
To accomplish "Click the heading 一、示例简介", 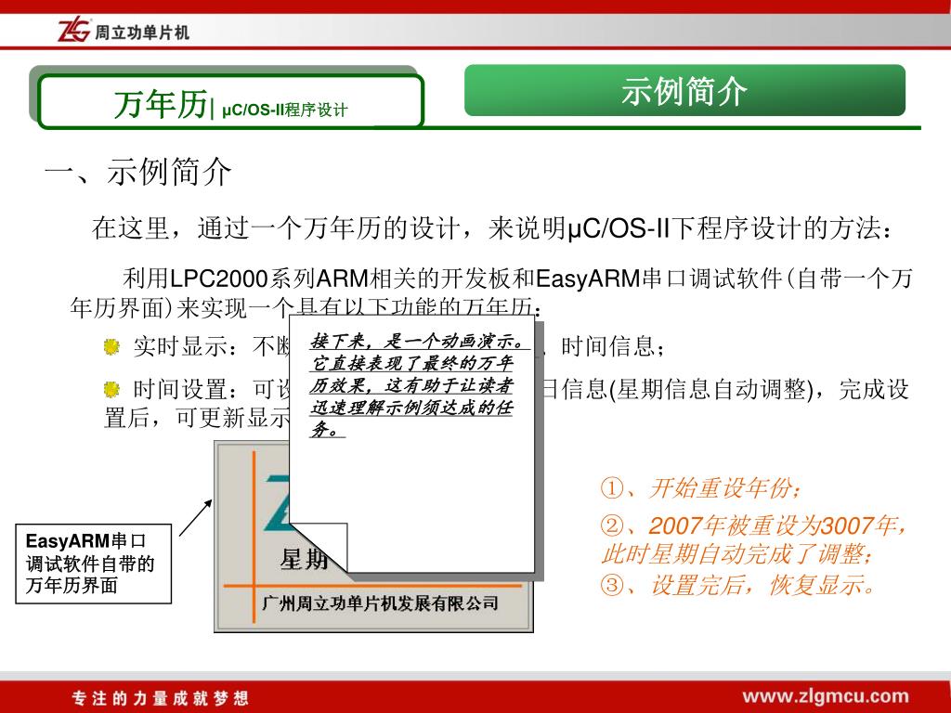I will click(x=137, y=172).
